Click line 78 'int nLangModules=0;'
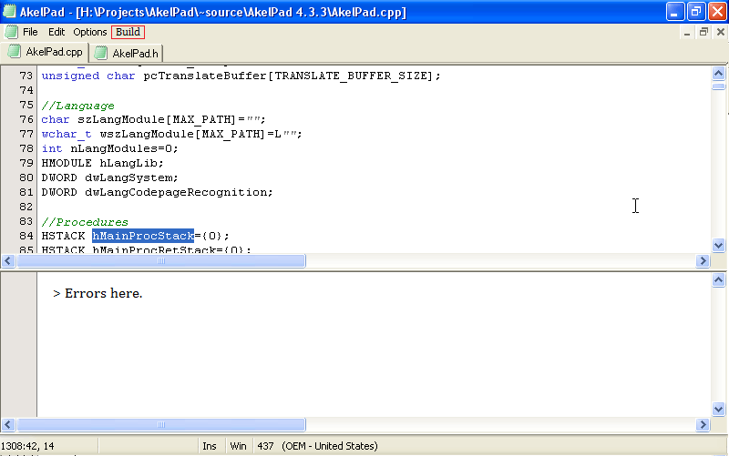This screenshot has width=729, height=456. (109, 148)
